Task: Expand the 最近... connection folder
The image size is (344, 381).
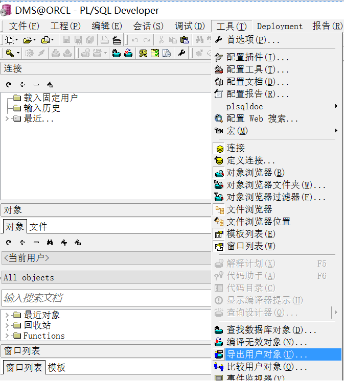Action: click(x=7, y=118)
